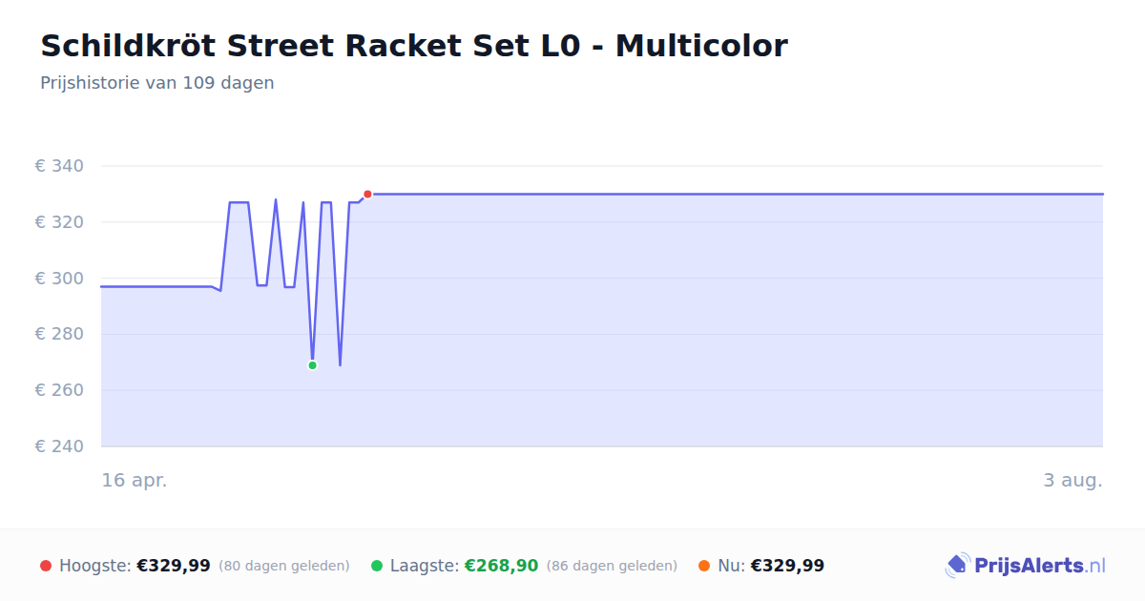Click the Nu €329,99 current price
Screen dimensions: 1145x601
(x=787, y=566)
